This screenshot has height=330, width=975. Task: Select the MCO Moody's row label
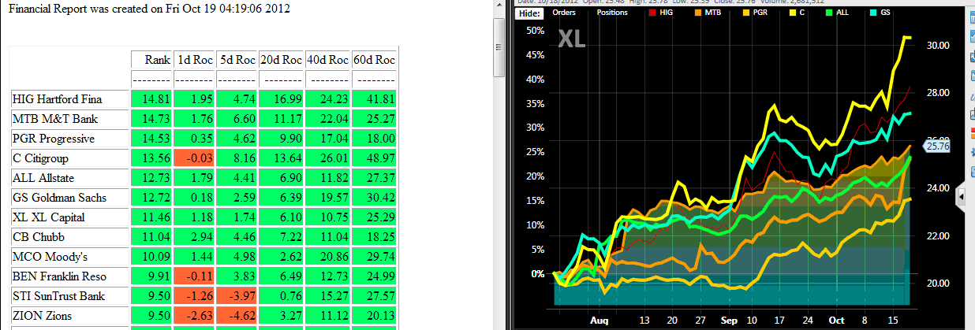pyautogui.click(x=69, y=257)
